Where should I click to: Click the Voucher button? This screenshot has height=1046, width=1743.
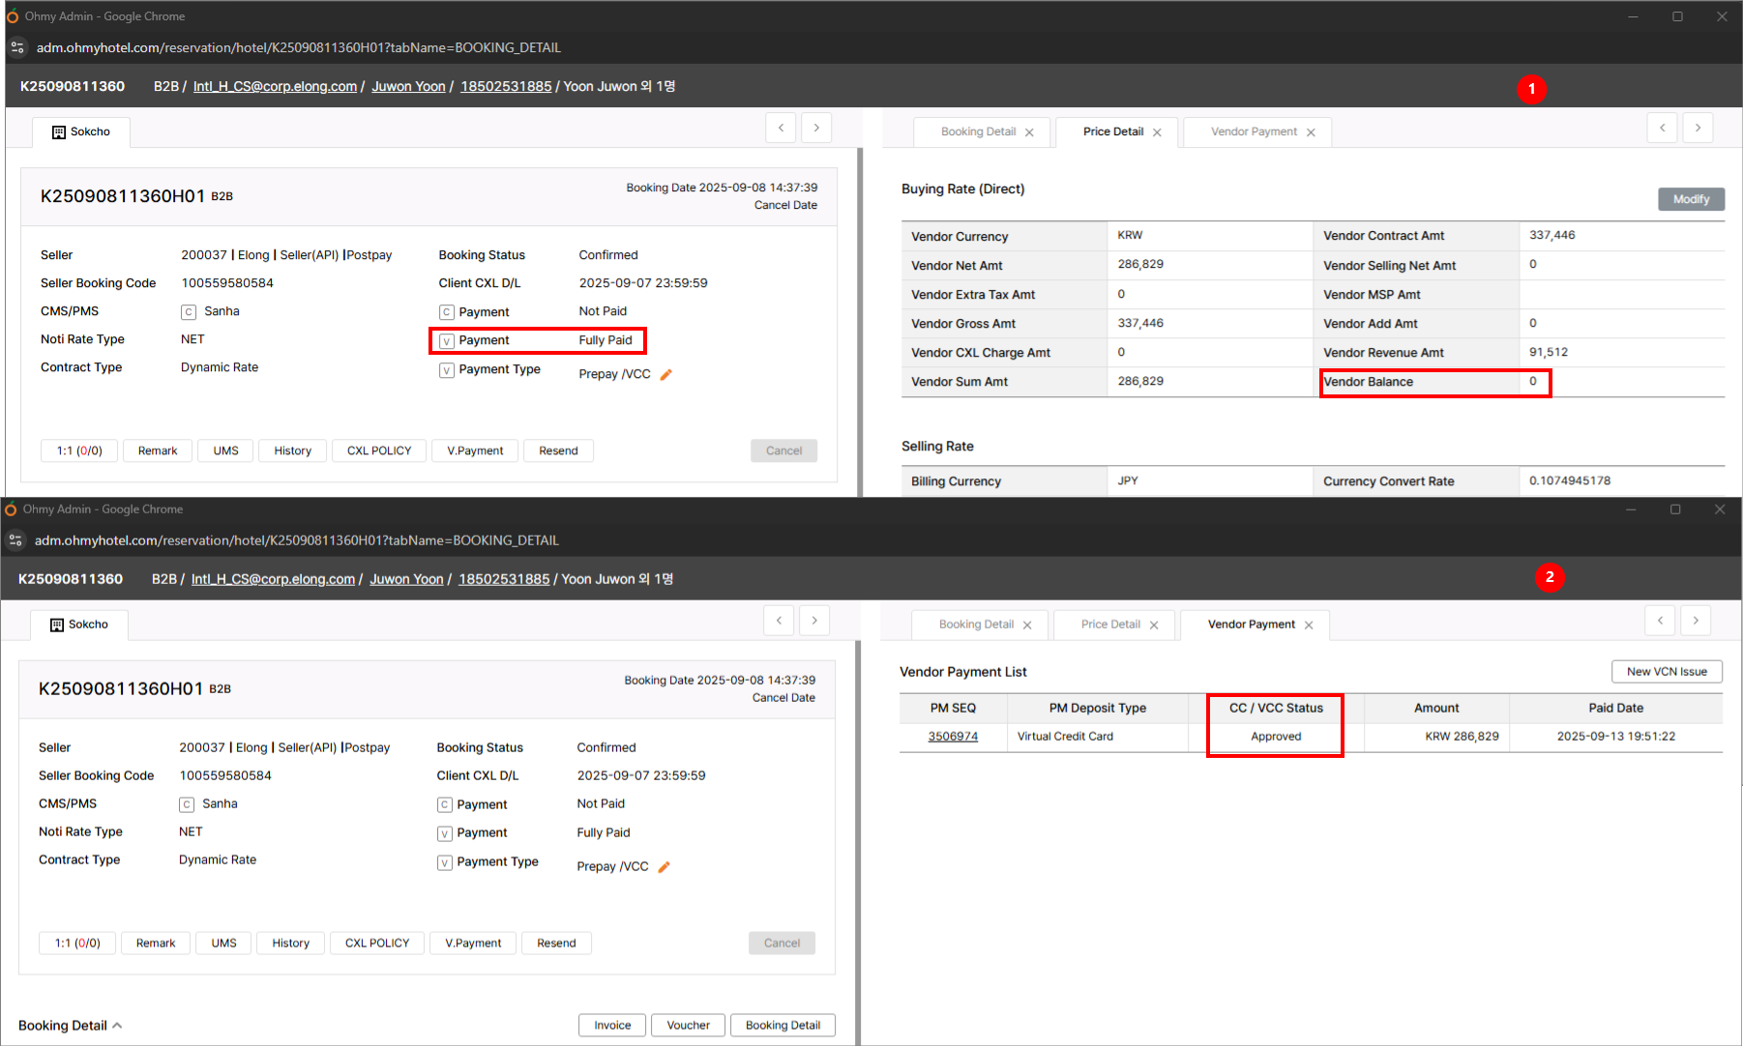688,1026
